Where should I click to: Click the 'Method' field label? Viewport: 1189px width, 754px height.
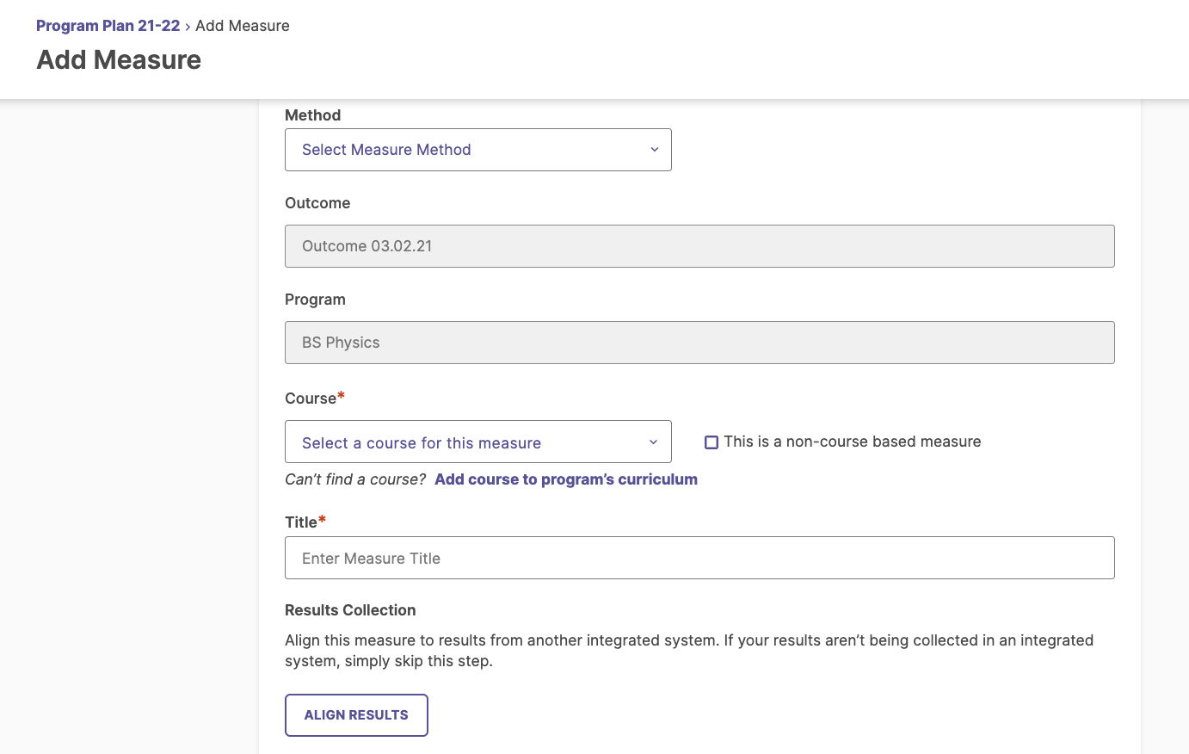coord(313,115)
